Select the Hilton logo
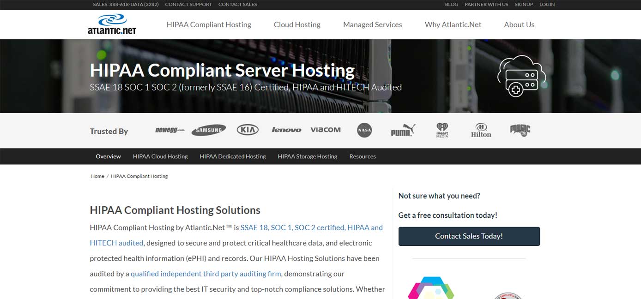Screen dimensions: 641x299 click(481, 130)
